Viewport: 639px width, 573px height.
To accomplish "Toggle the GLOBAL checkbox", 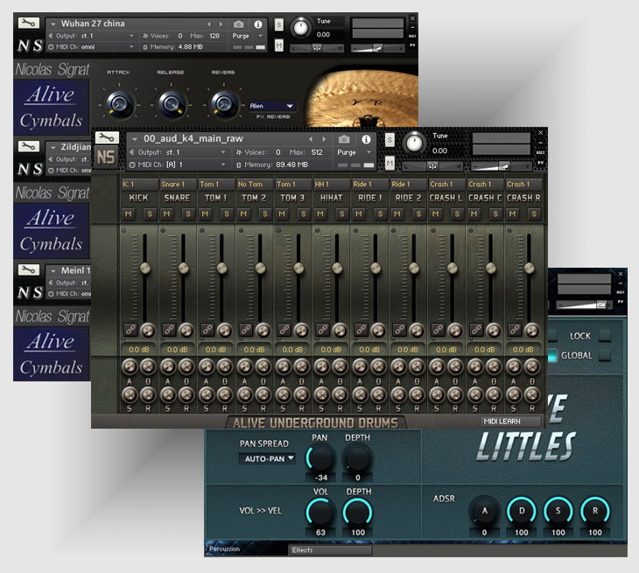I will point(604,355).
